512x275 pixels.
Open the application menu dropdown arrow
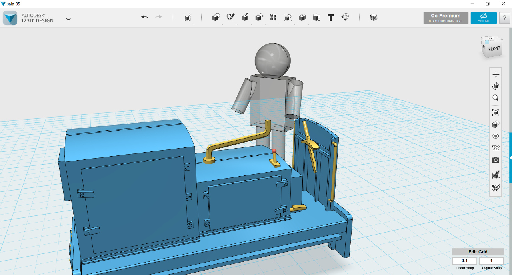tap(68, 19)
